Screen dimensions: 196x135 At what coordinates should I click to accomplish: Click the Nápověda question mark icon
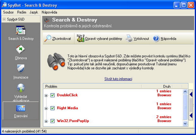(x=156, y=38)
